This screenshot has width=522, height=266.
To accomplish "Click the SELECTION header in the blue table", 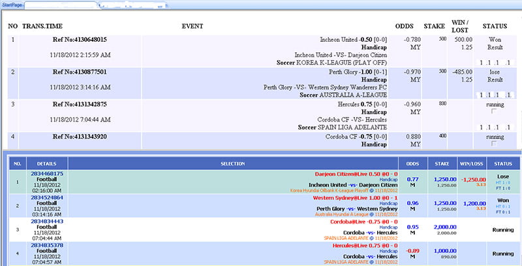I will [x=233, y=163].
